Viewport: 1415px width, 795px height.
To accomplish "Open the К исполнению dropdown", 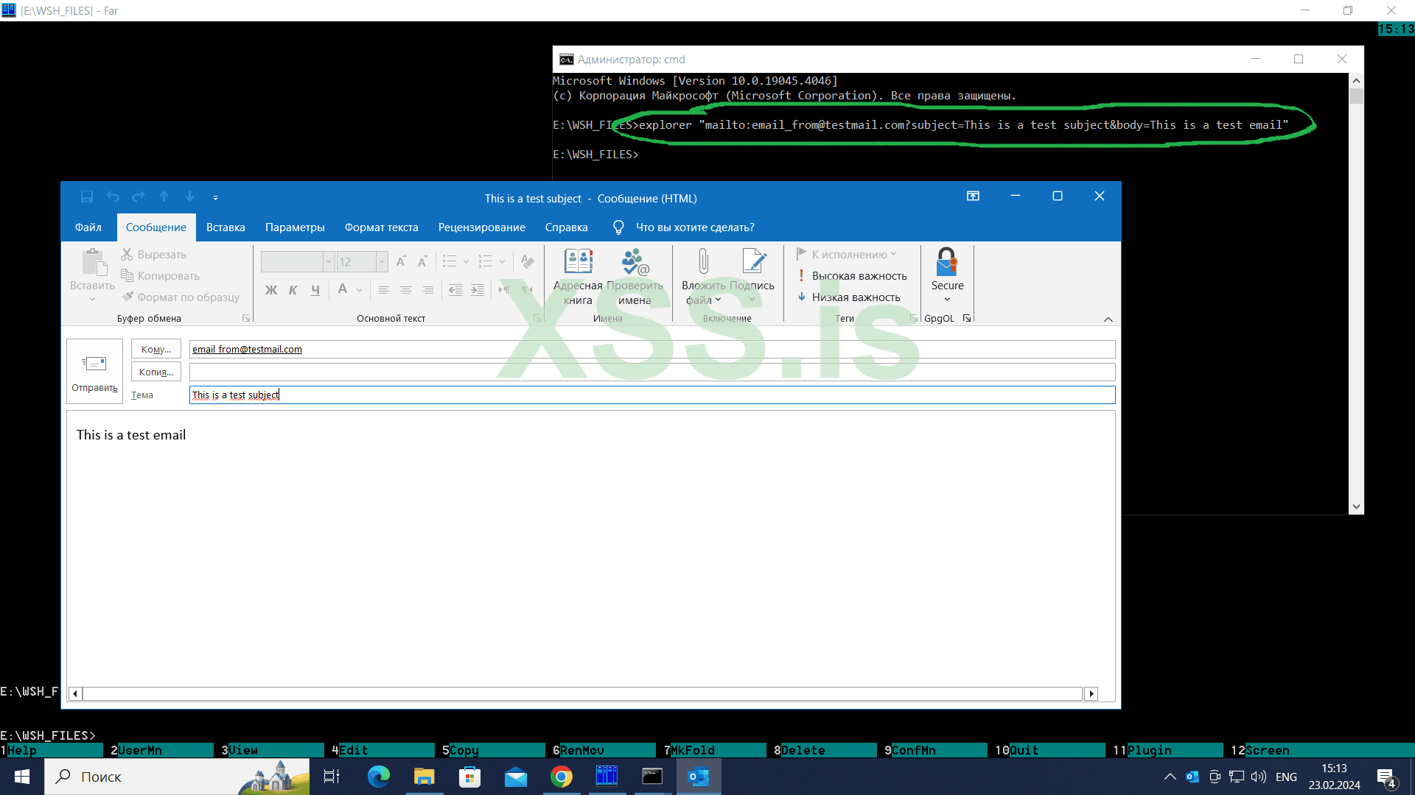I will 850,253.
